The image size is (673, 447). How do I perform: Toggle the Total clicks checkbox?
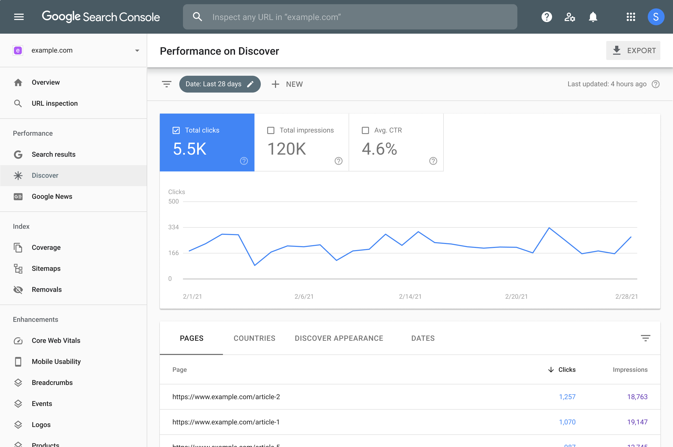(x=176, y=130)
